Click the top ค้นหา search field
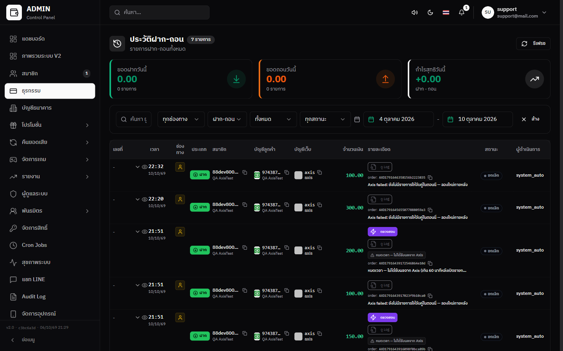Image resolution: width=563 pixels, height=351 pixels. point(160,12)
